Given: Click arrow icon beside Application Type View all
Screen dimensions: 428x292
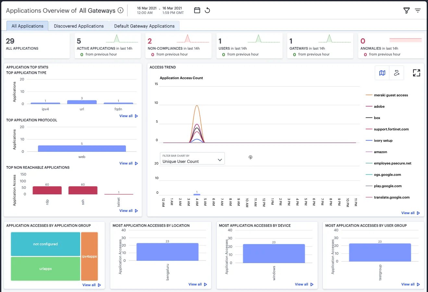Looking at the screenshot, I should click(136, 116).
